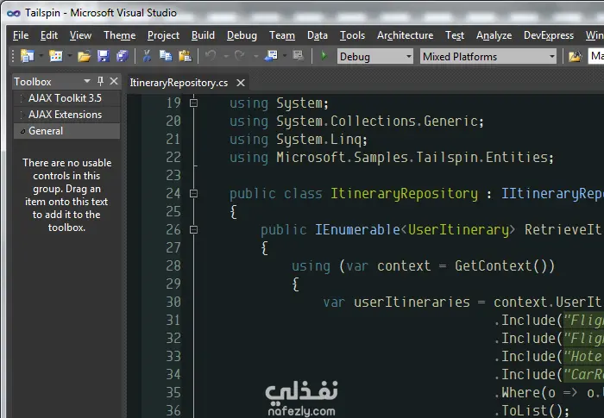This screenshot has height=418, width=604.
Task: Start debugging with the green play icon
Action: click(324, 56)
